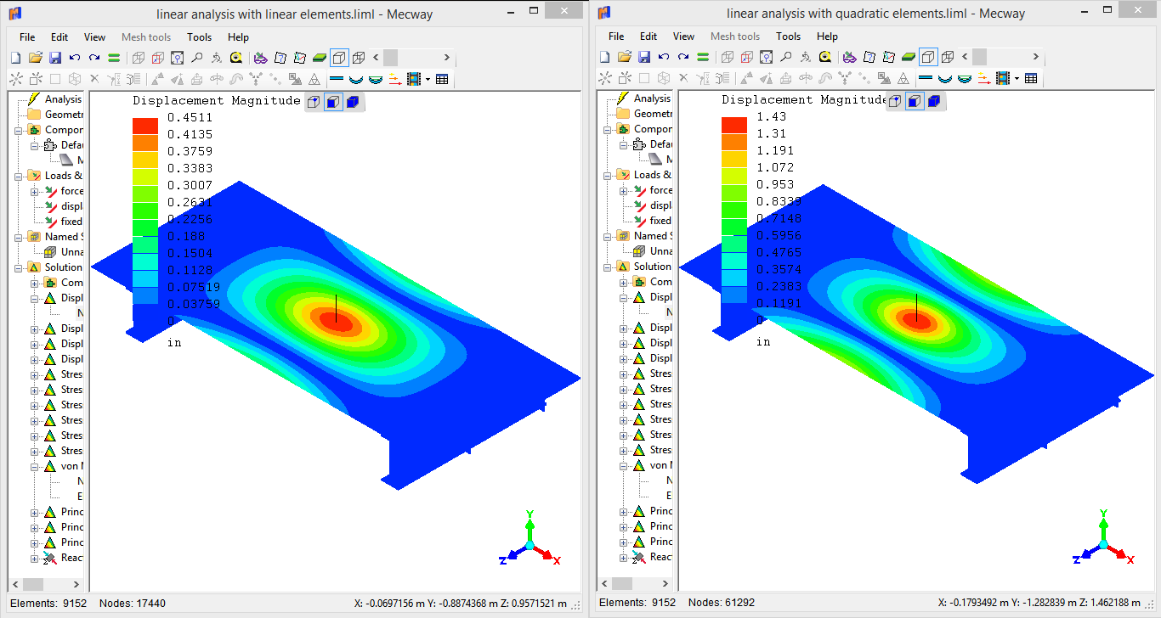The width and height of the screenshot is (1161, 618).
Task: Collapse Solution node in linear window tree
Action: [19, 267]
